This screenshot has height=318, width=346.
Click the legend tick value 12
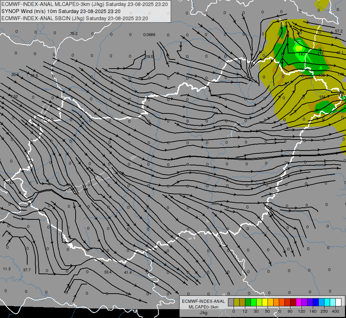245,311
